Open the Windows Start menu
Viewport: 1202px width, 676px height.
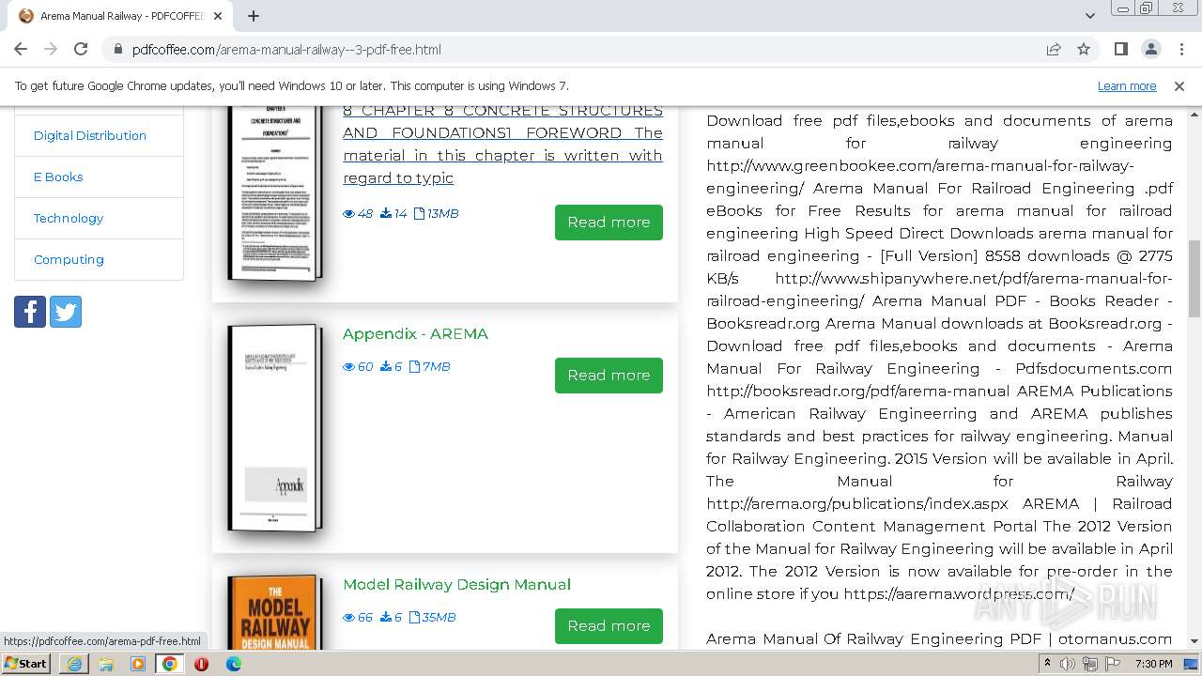(x=25, y=664)
